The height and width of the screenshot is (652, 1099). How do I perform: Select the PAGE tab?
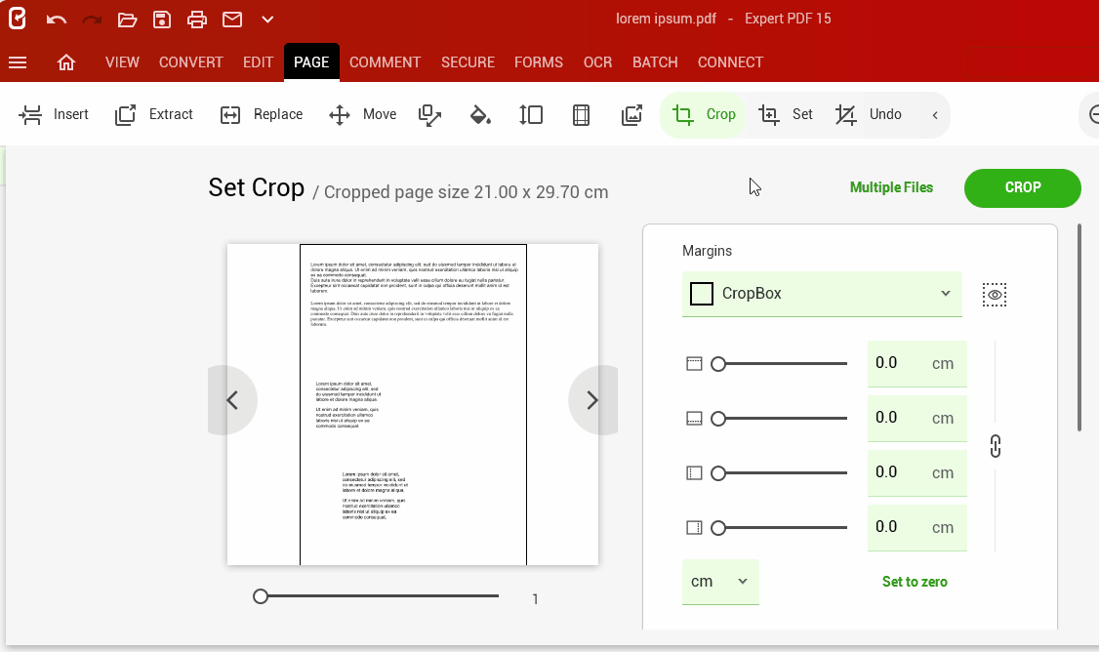pos(311,62)
